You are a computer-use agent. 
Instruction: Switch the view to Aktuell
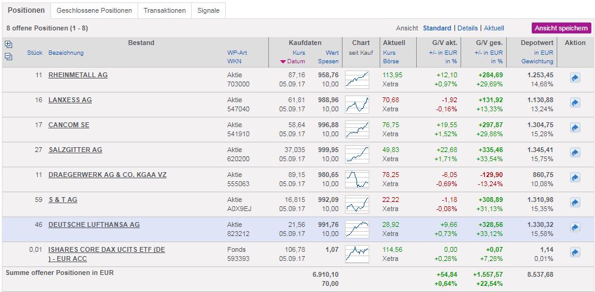(x=494, y=28)
